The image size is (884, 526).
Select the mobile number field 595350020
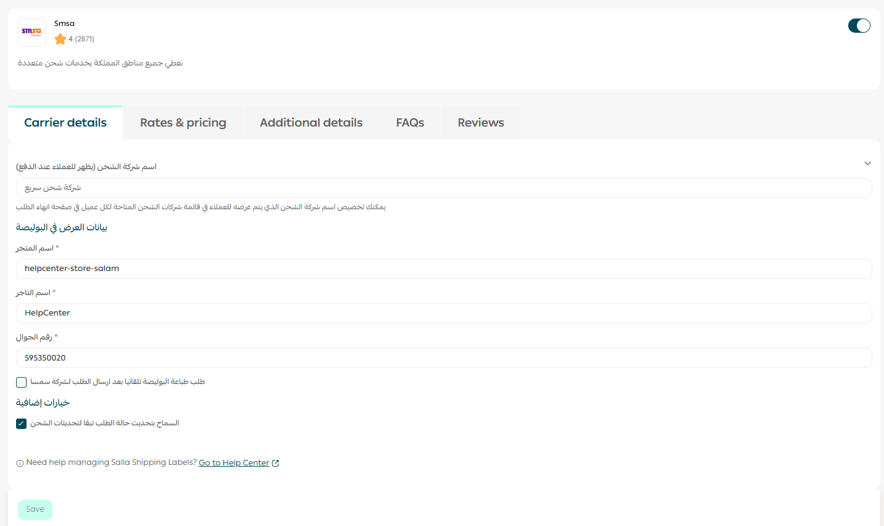point(443,358)
